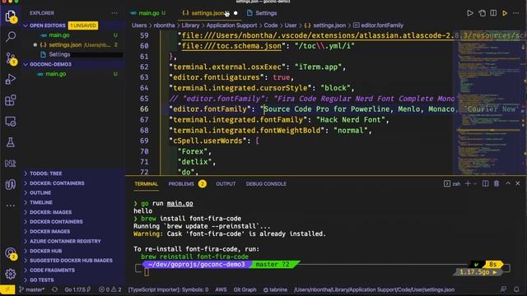Viewport: 527px width, 296px height.
Task: Click line number 66 in the gutter
Action: pos(144,109)
